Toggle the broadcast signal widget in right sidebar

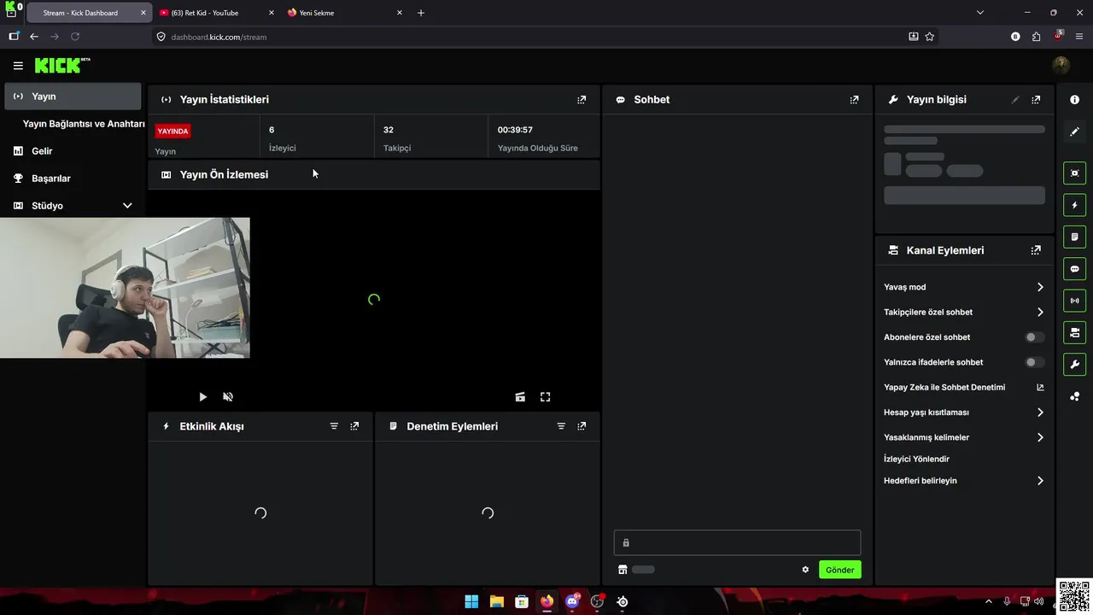coord(1075,301)
